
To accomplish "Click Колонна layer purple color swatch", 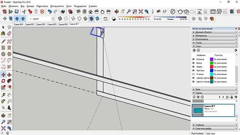I will point(211,59).
